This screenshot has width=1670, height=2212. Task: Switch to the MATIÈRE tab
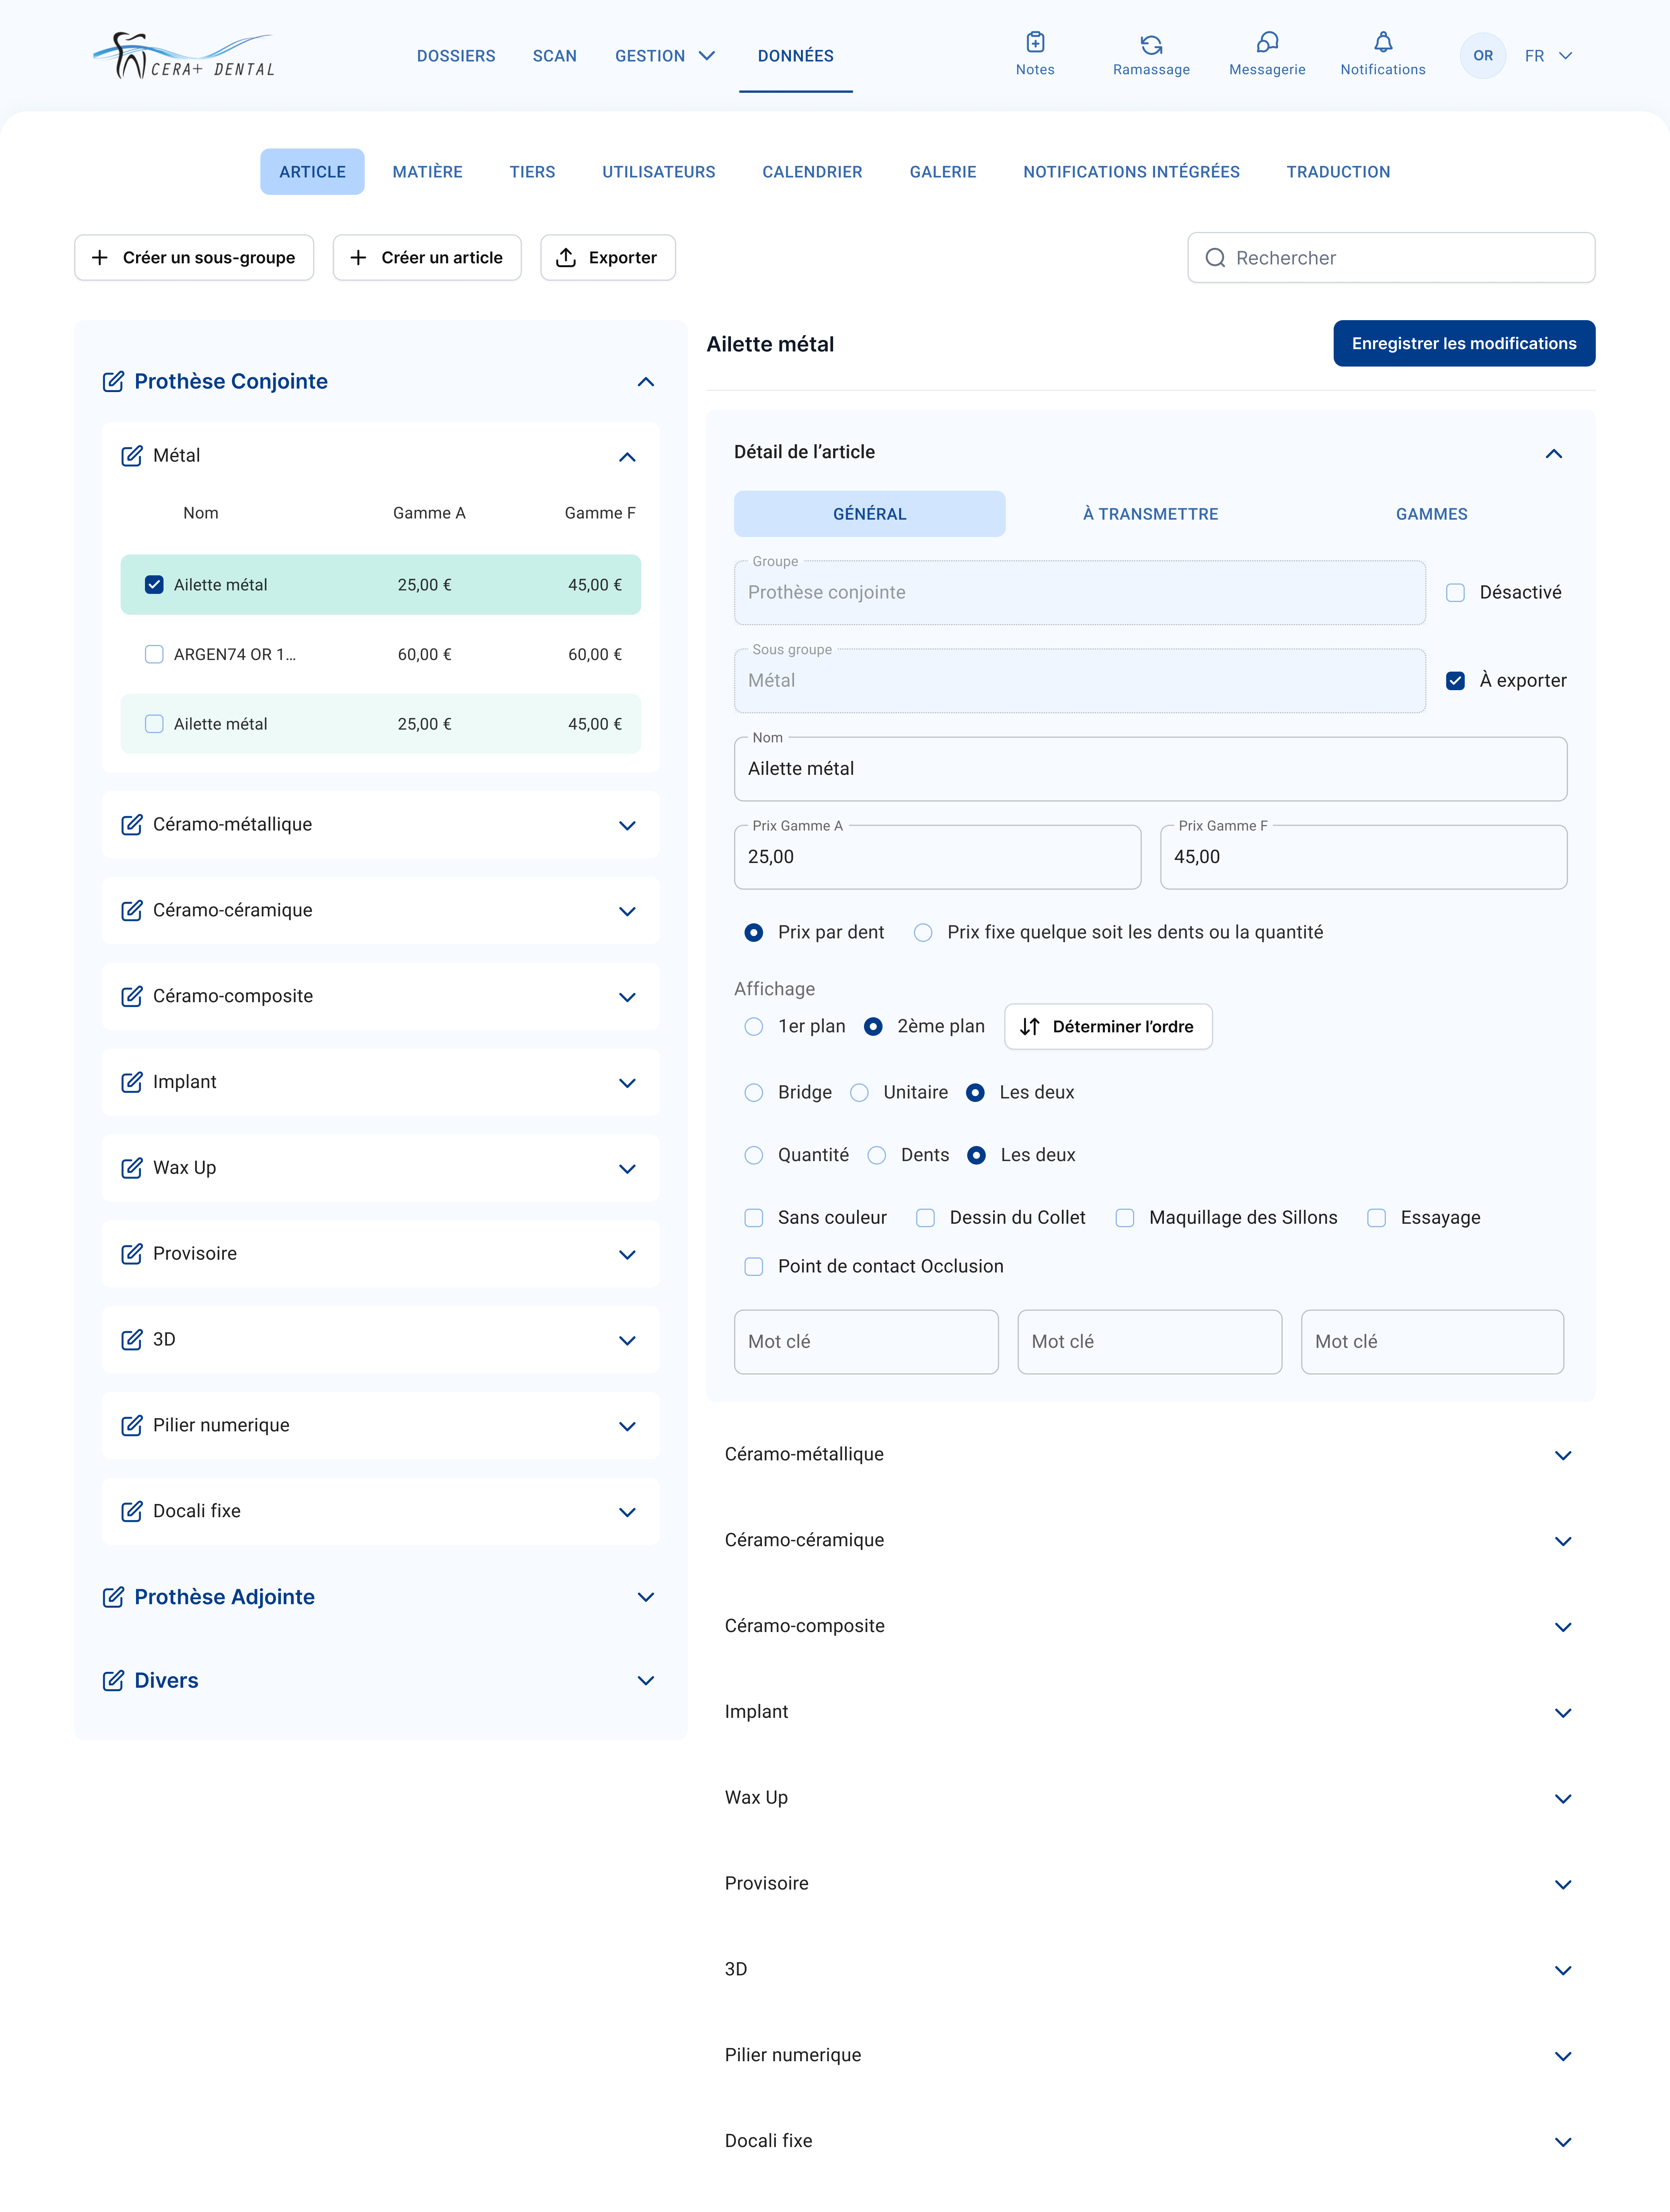point(427,172)
